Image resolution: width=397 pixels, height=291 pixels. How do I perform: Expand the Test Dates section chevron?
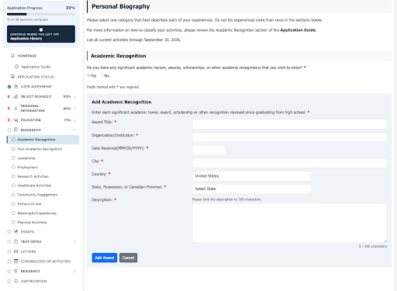click(74, 242)
